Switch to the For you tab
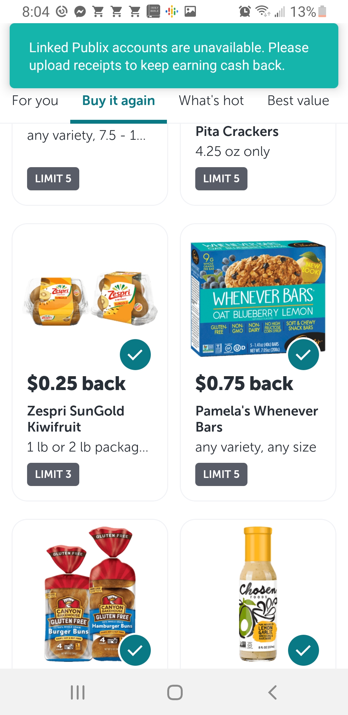The image size is (348, 715). (x=35, y=101)
